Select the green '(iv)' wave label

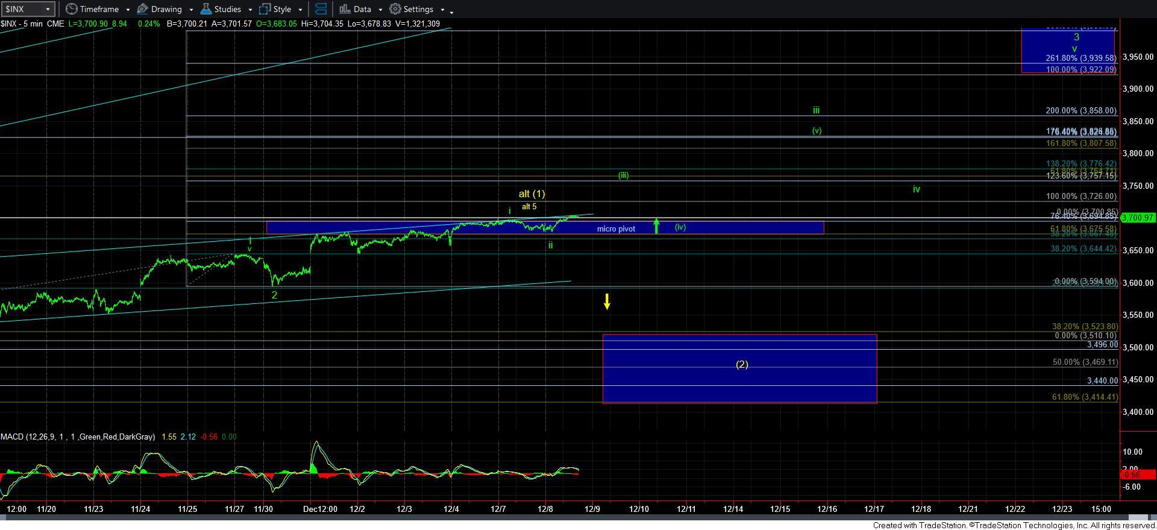pos(680,227)
